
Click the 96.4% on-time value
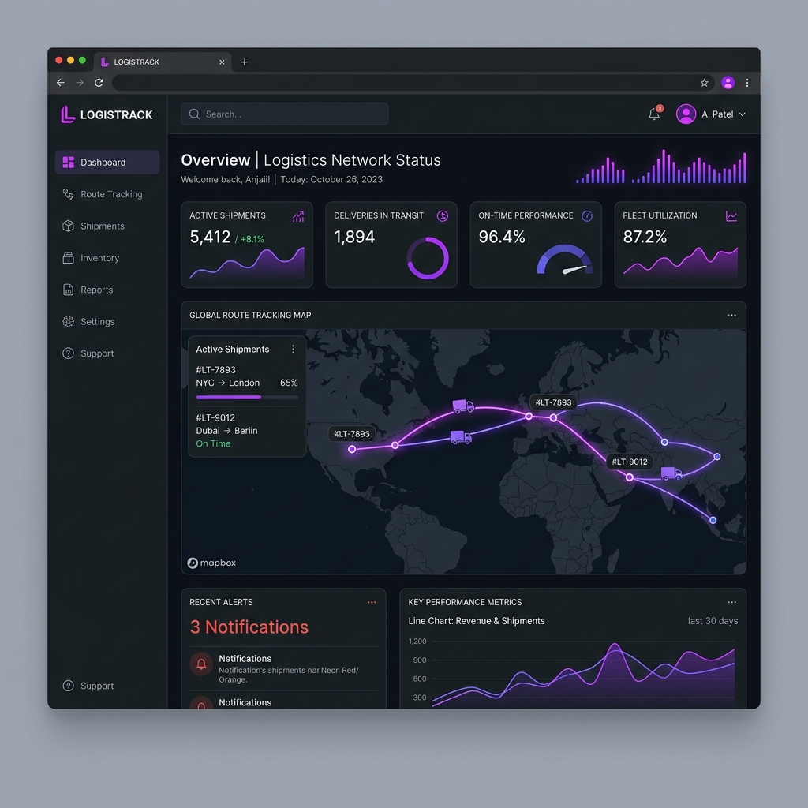pyautogui.click(x=502, y=237)
